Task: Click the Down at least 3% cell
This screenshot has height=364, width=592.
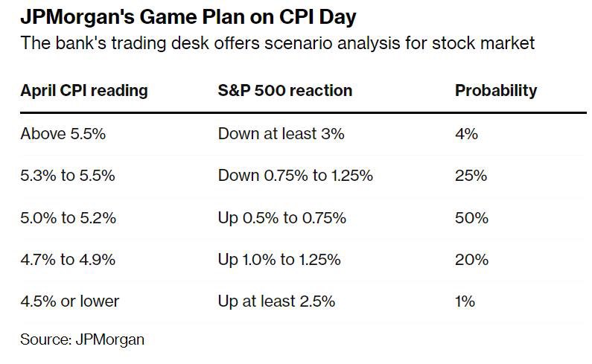Action: [281, 134]
